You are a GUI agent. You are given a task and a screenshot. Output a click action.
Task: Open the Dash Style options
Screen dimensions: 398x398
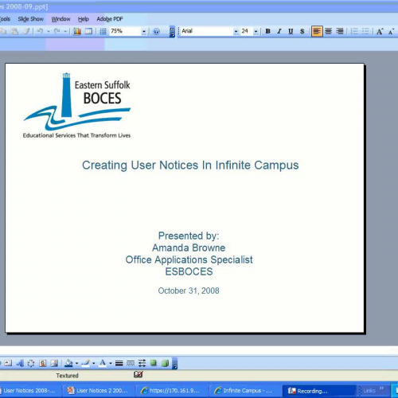pyautogui.click(x=131, y=363)
